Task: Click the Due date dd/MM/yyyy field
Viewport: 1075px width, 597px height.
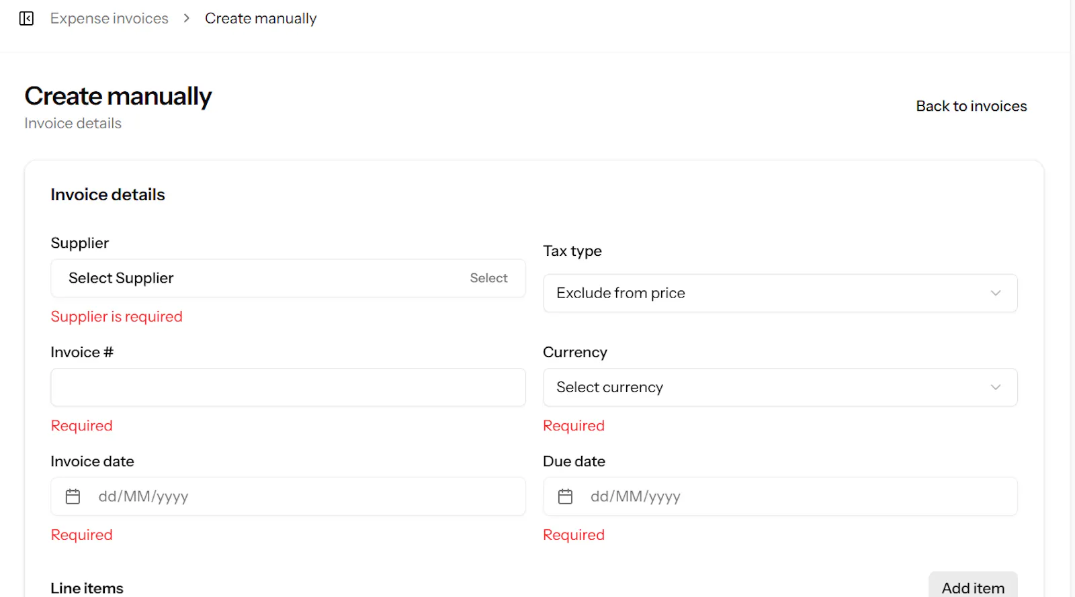Action: tap(780, 496)
